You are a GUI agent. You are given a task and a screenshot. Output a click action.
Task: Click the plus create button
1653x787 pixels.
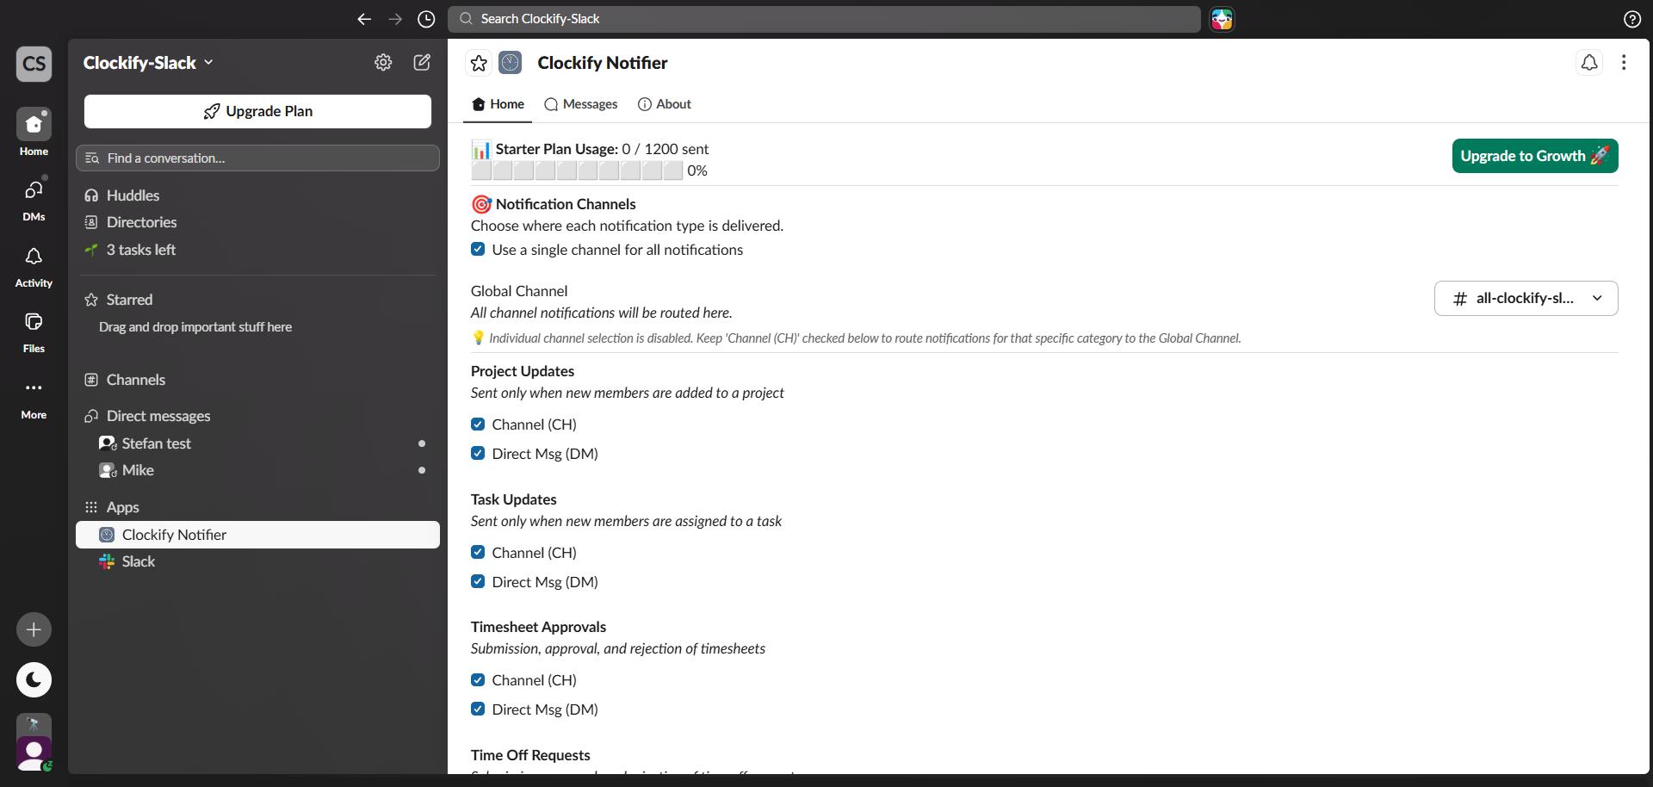(x=34, y=629)
